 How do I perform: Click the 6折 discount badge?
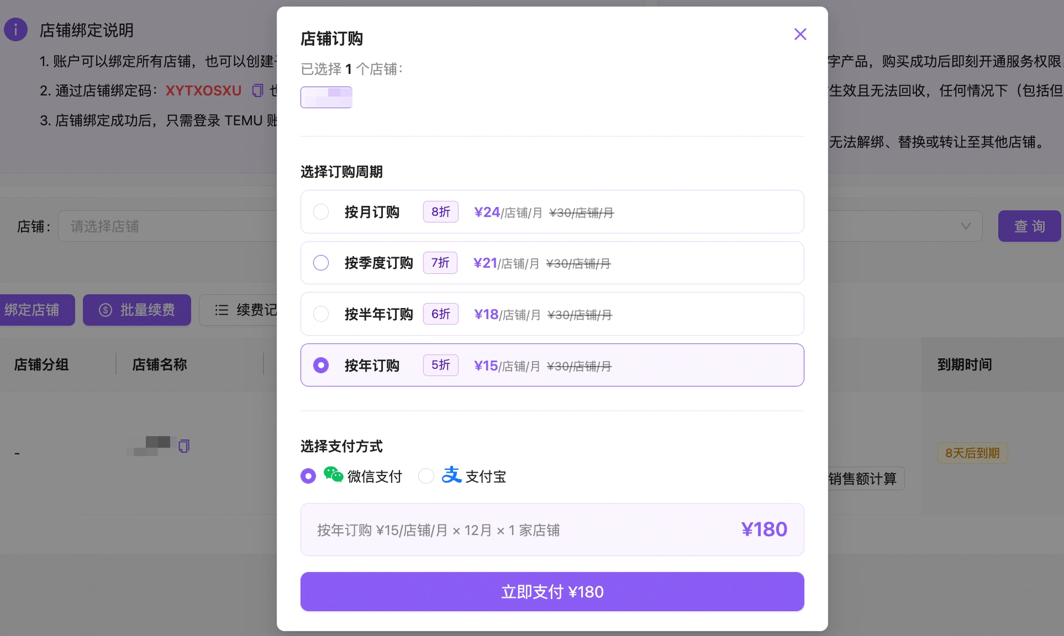tap(441, 314)
